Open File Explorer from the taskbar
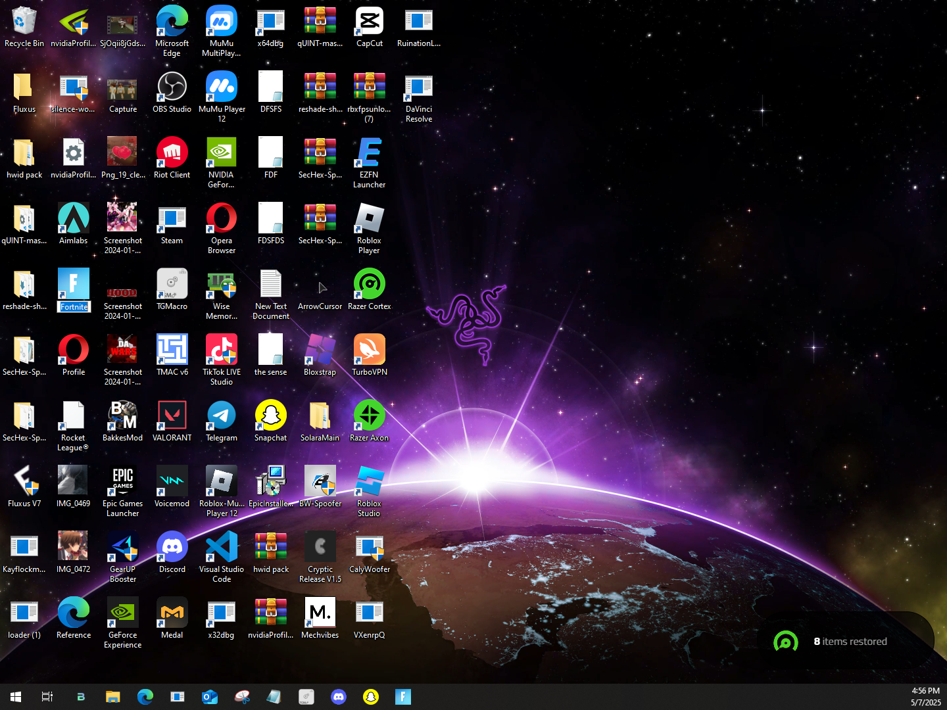The image size is (947, 710). 113,697
